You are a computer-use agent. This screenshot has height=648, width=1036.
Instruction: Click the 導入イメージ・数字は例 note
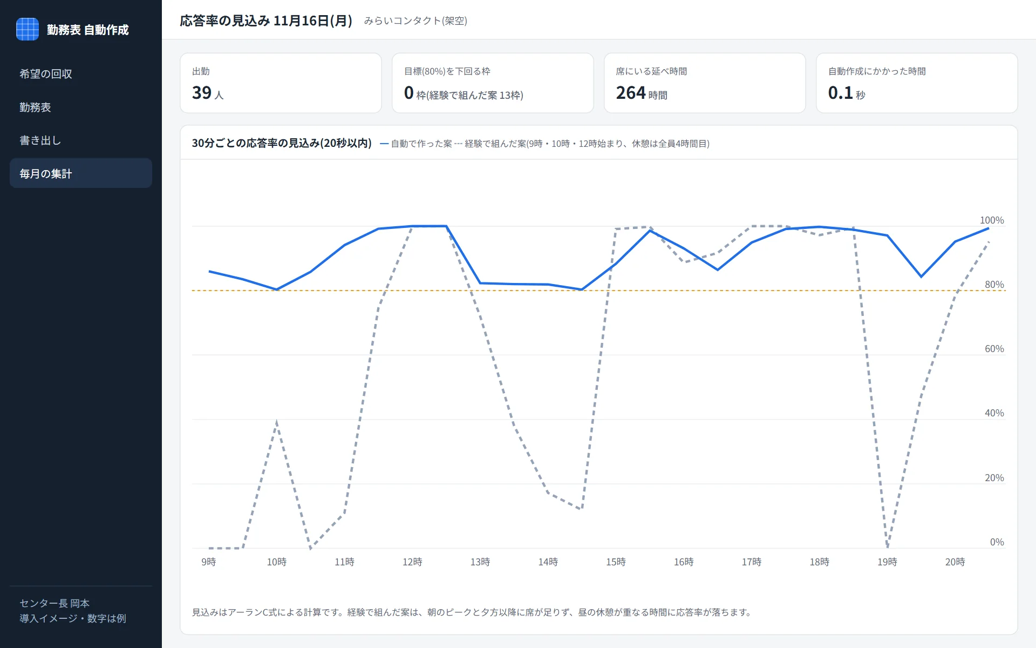click(73, 618)
